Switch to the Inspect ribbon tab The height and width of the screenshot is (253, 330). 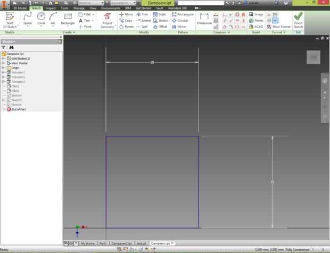pos(51,8)
